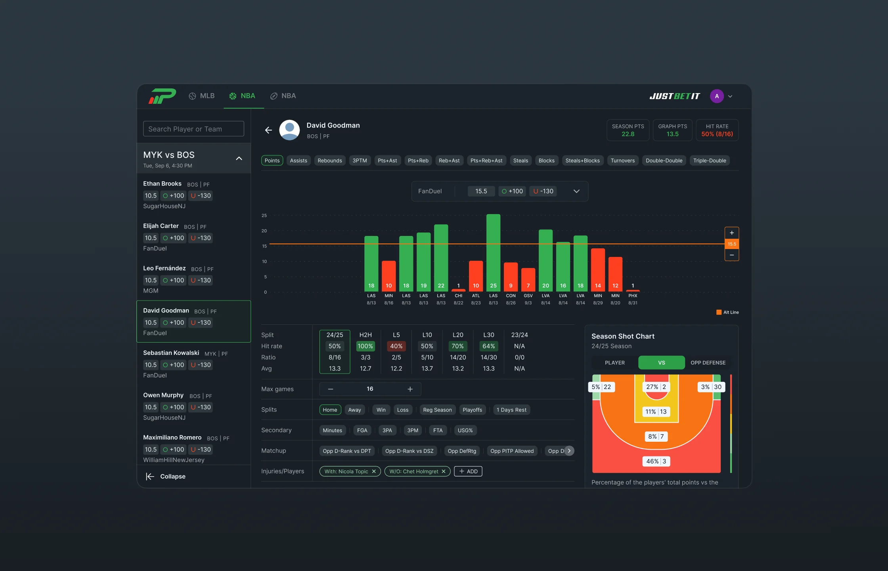
Task: Click the plus zoom button on the chart
Action: (x=732, y=233)
